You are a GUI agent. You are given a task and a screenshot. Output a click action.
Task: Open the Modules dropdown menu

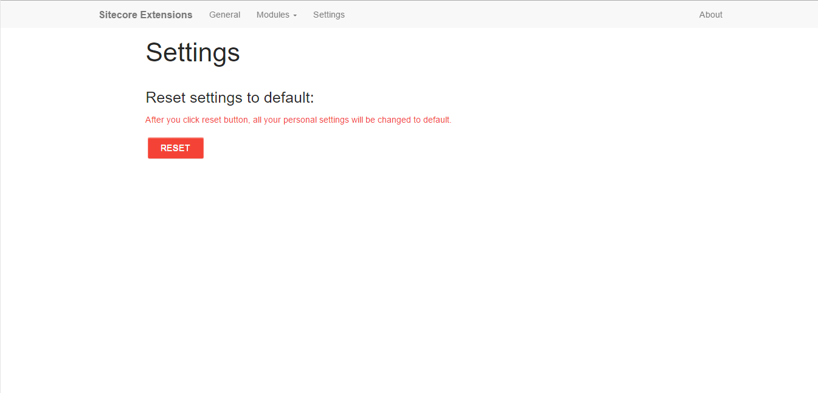coord(277,15)
